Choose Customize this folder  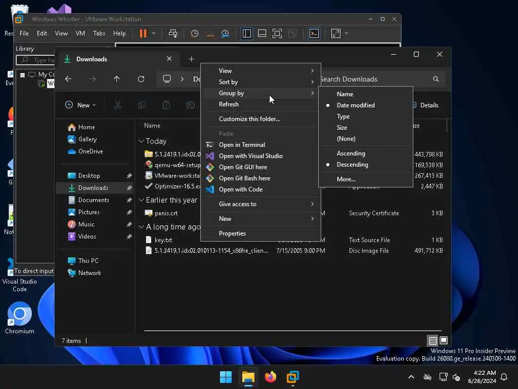[261, 119]
